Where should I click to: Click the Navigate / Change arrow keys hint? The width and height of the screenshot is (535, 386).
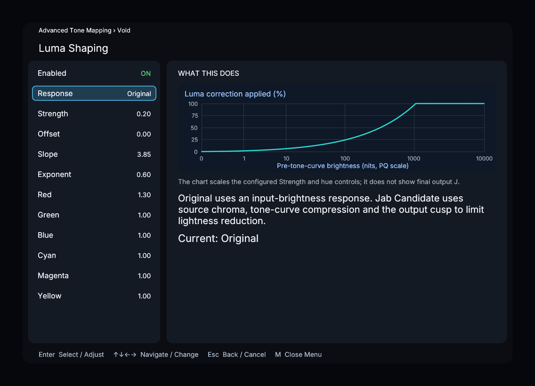pos(155,354)
